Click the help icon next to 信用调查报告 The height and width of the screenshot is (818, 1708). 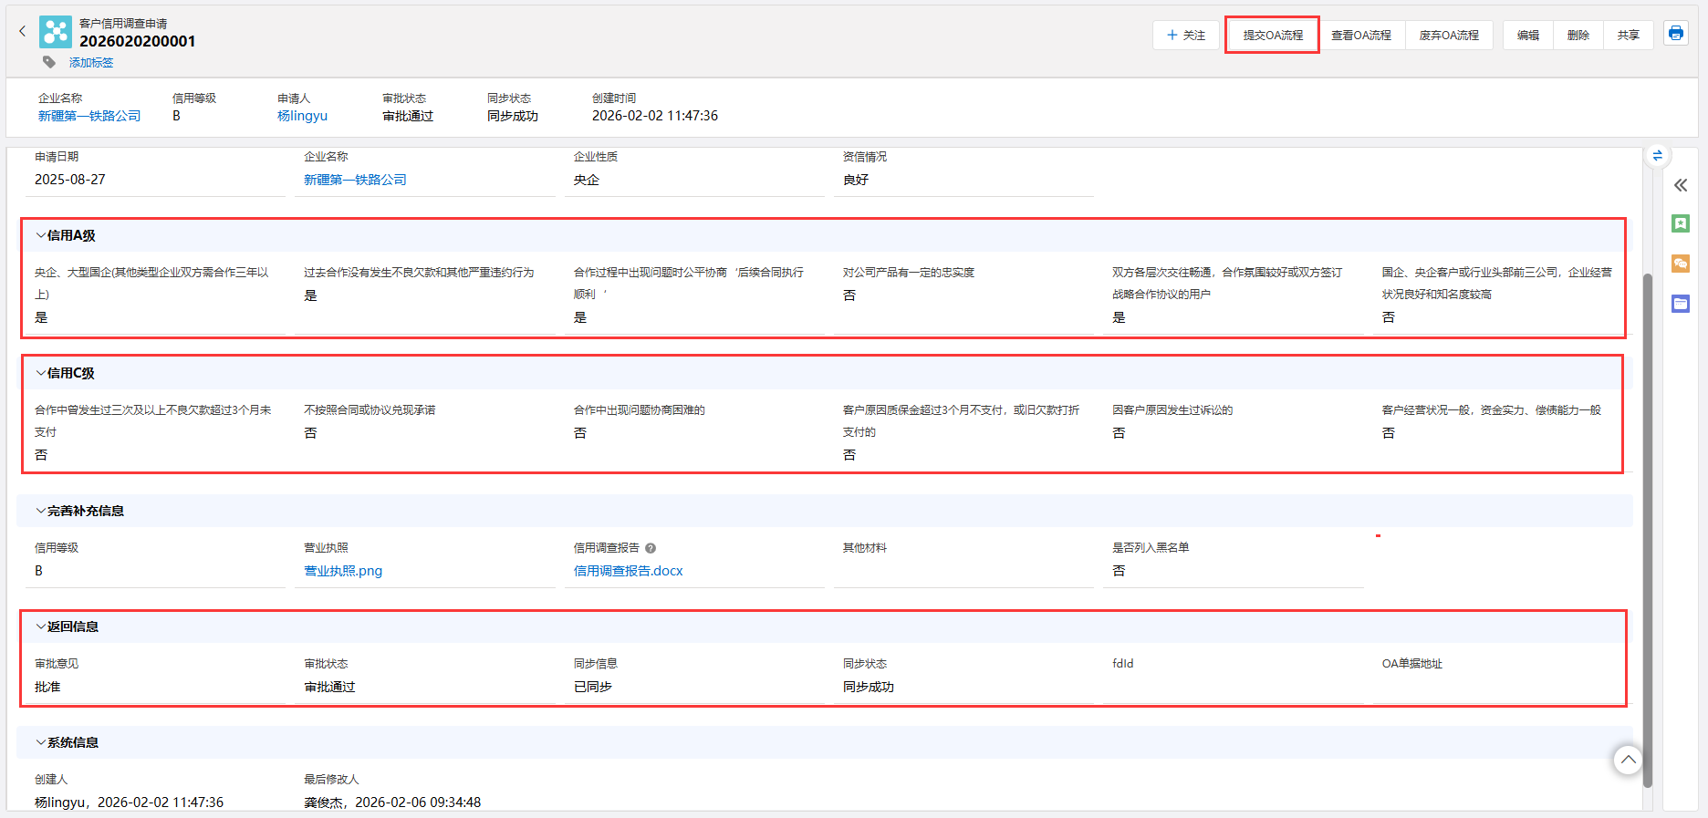pos(651,548)
